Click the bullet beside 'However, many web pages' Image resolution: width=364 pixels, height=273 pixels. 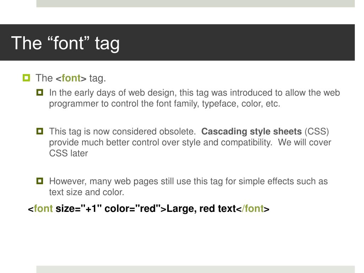(40, 181)
